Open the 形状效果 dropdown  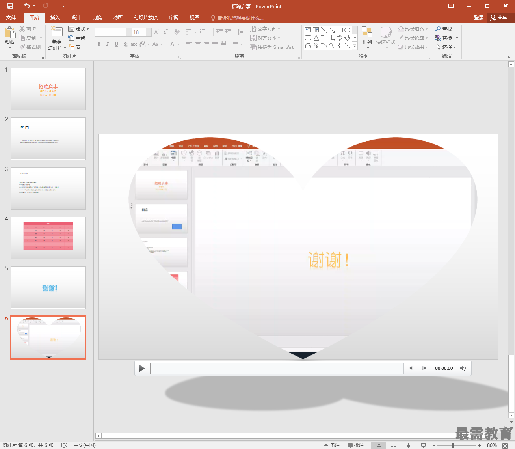413,47
